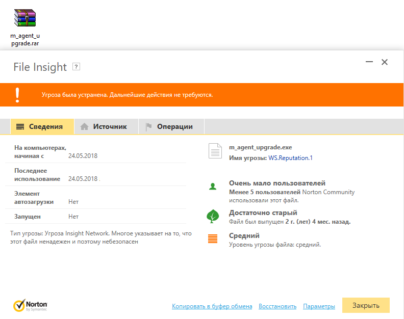Click Уровень угрозы файла: средний text

(275, 245)
